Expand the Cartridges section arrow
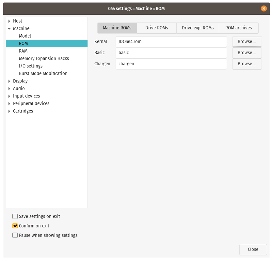Viewport: 273px width, 261px height. pos(9,111)
